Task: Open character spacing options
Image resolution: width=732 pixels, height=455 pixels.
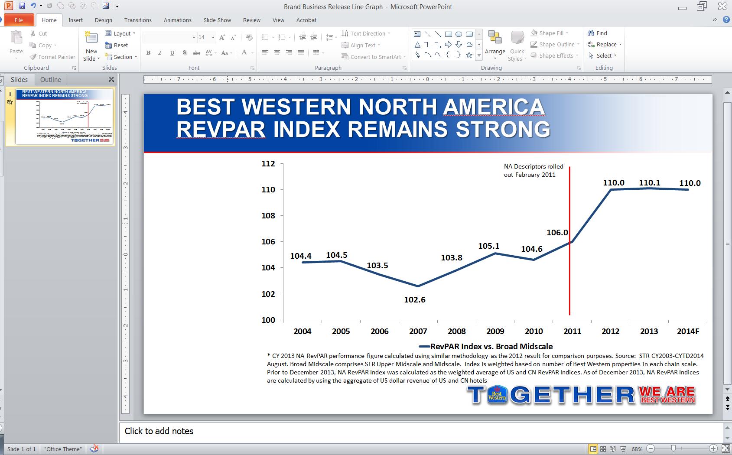Action: pos(210,53)
